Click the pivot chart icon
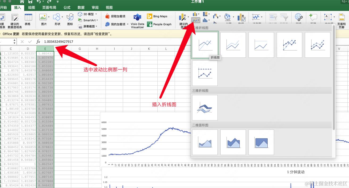 pos(241,18)
